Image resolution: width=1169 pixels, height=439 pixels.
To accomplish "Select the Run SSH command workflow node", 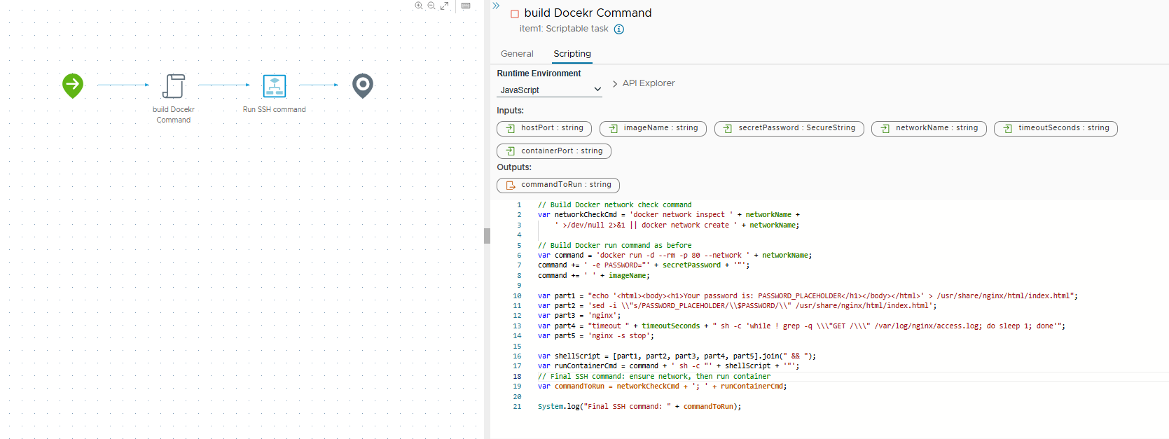I will pyautogui.click(x=275, y=85).
